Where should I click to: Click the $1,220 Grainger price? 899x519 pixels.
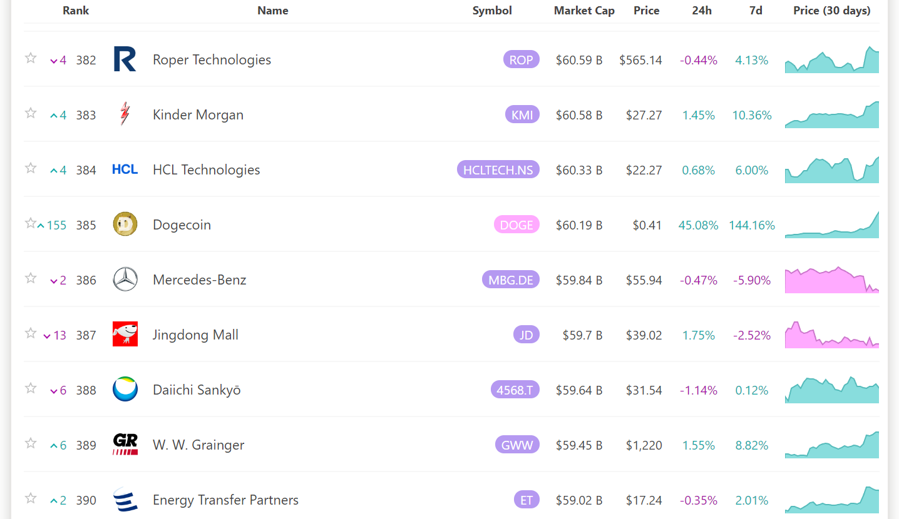point(644,445)
